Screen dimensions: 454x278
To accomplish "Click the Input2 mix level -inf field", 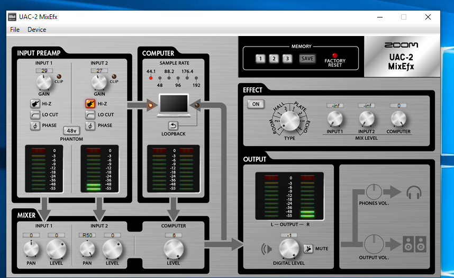I will click(367, 105).
